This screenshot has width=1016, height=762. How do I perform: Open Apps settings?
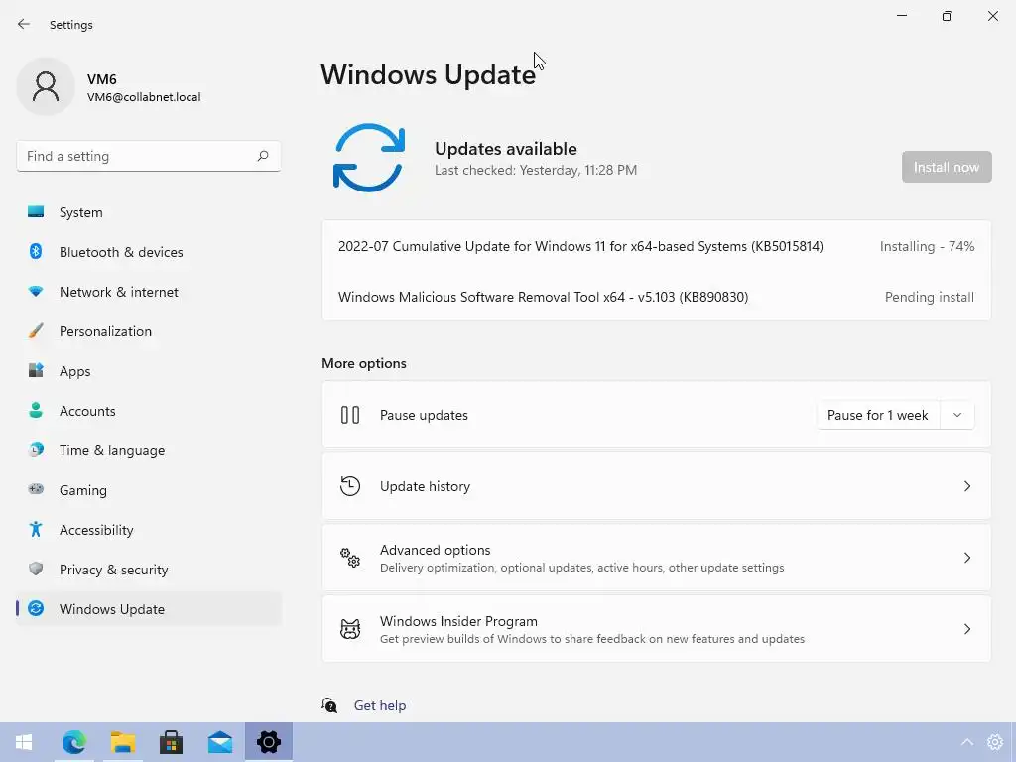point(149,371)
